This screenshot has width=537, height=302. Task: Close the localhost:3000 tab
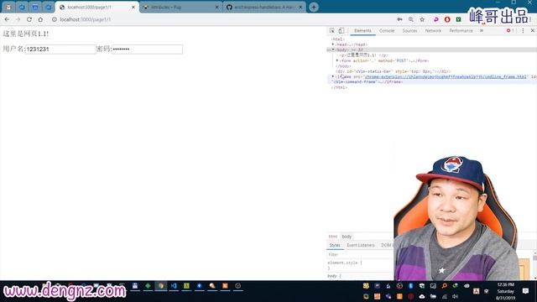point(133,7)
